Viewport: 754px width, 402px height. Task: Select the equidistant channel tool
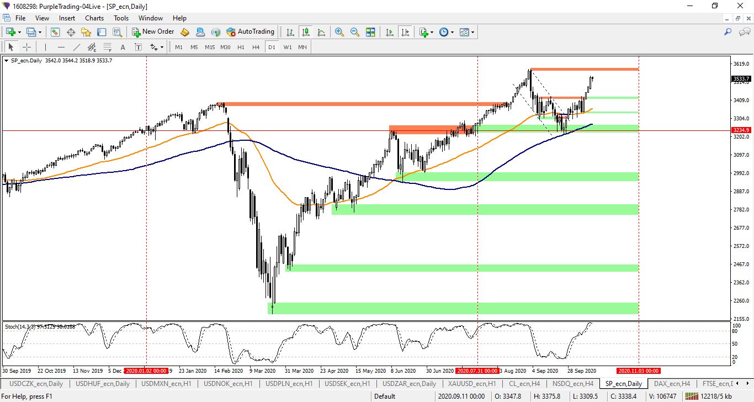tap(92, 47)
